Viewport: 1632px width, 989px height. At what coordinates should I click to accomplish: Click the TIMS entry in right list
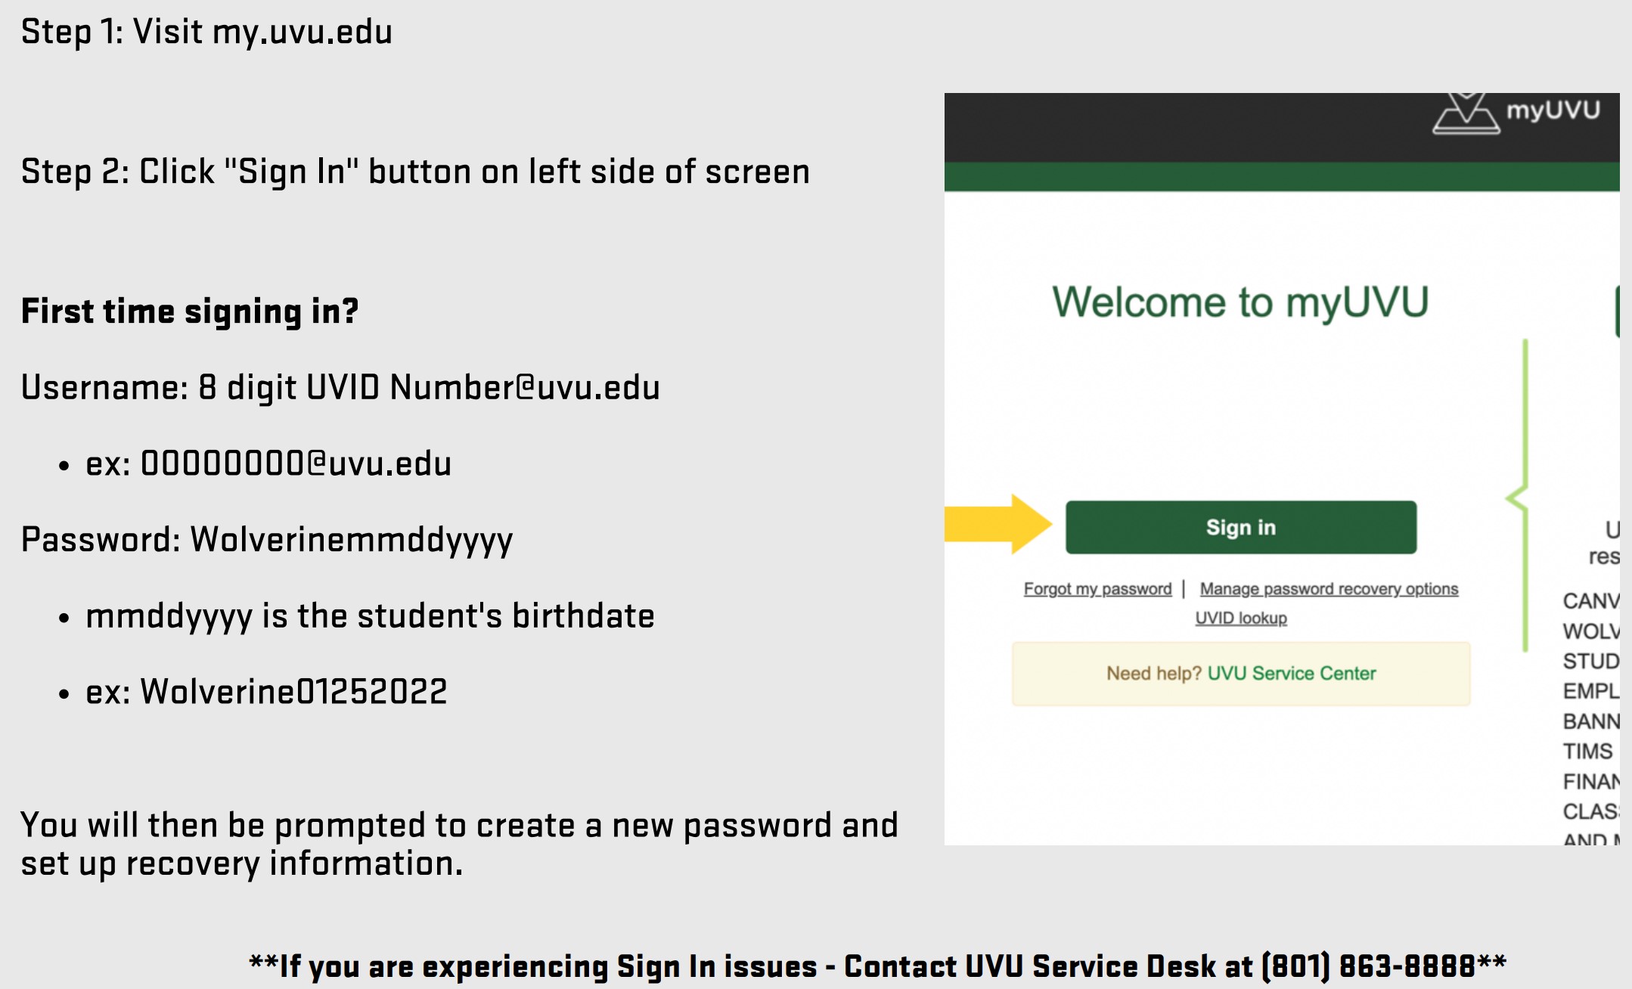tap(1587, 751)
